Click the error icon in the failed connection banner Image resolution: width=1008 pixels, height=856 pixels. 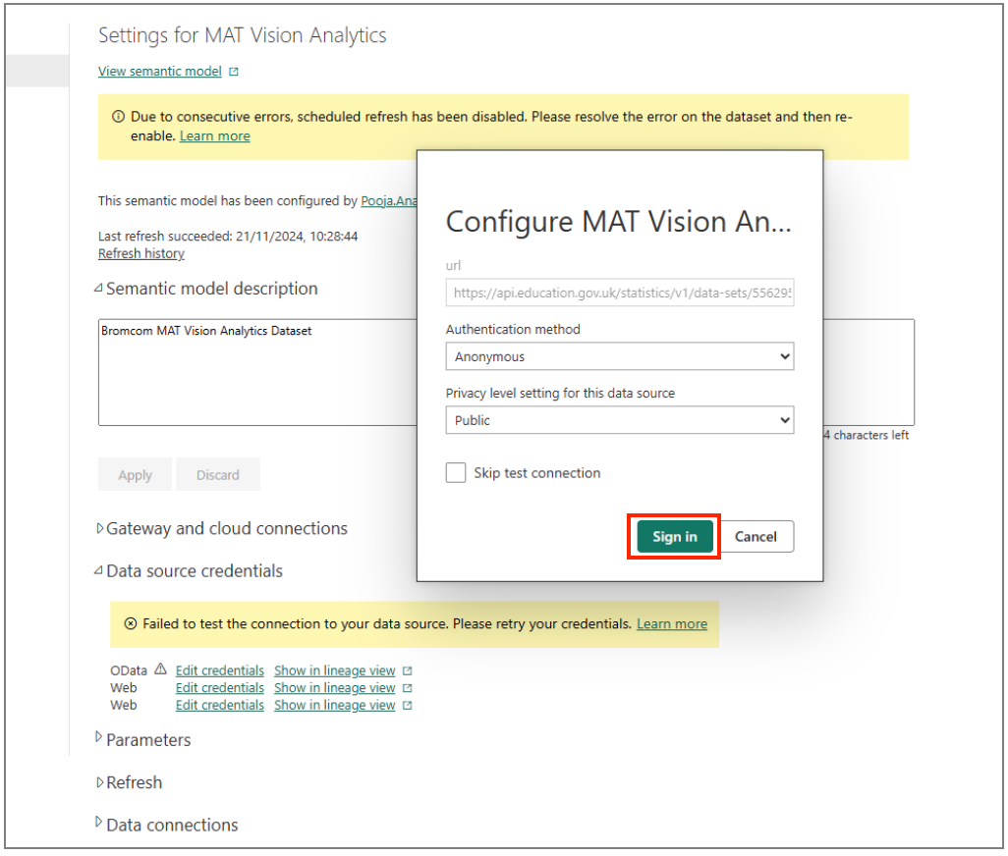click(x=131, y=623)
